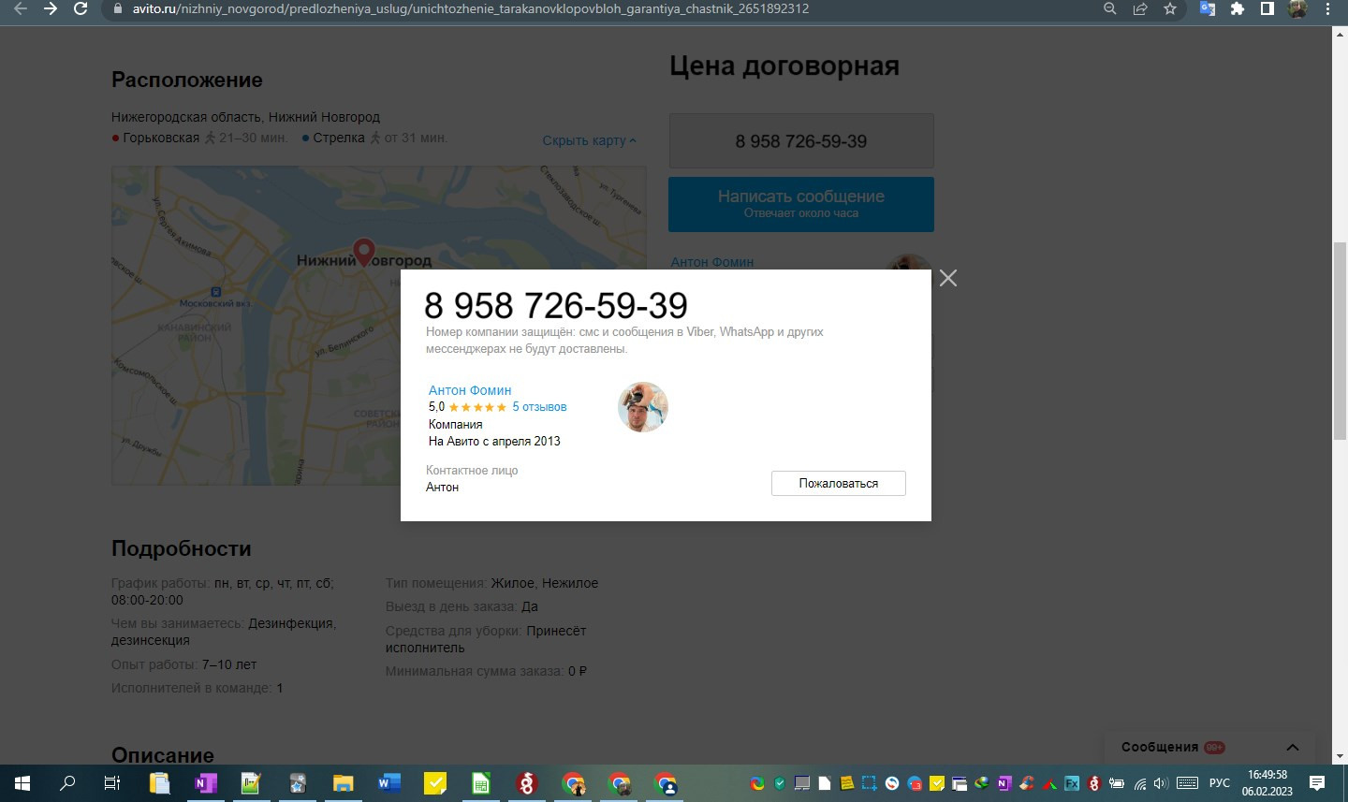Screen dimensions: 1348x802
Task: Click the battery power tray icon
Action: tap(1117, 783)
